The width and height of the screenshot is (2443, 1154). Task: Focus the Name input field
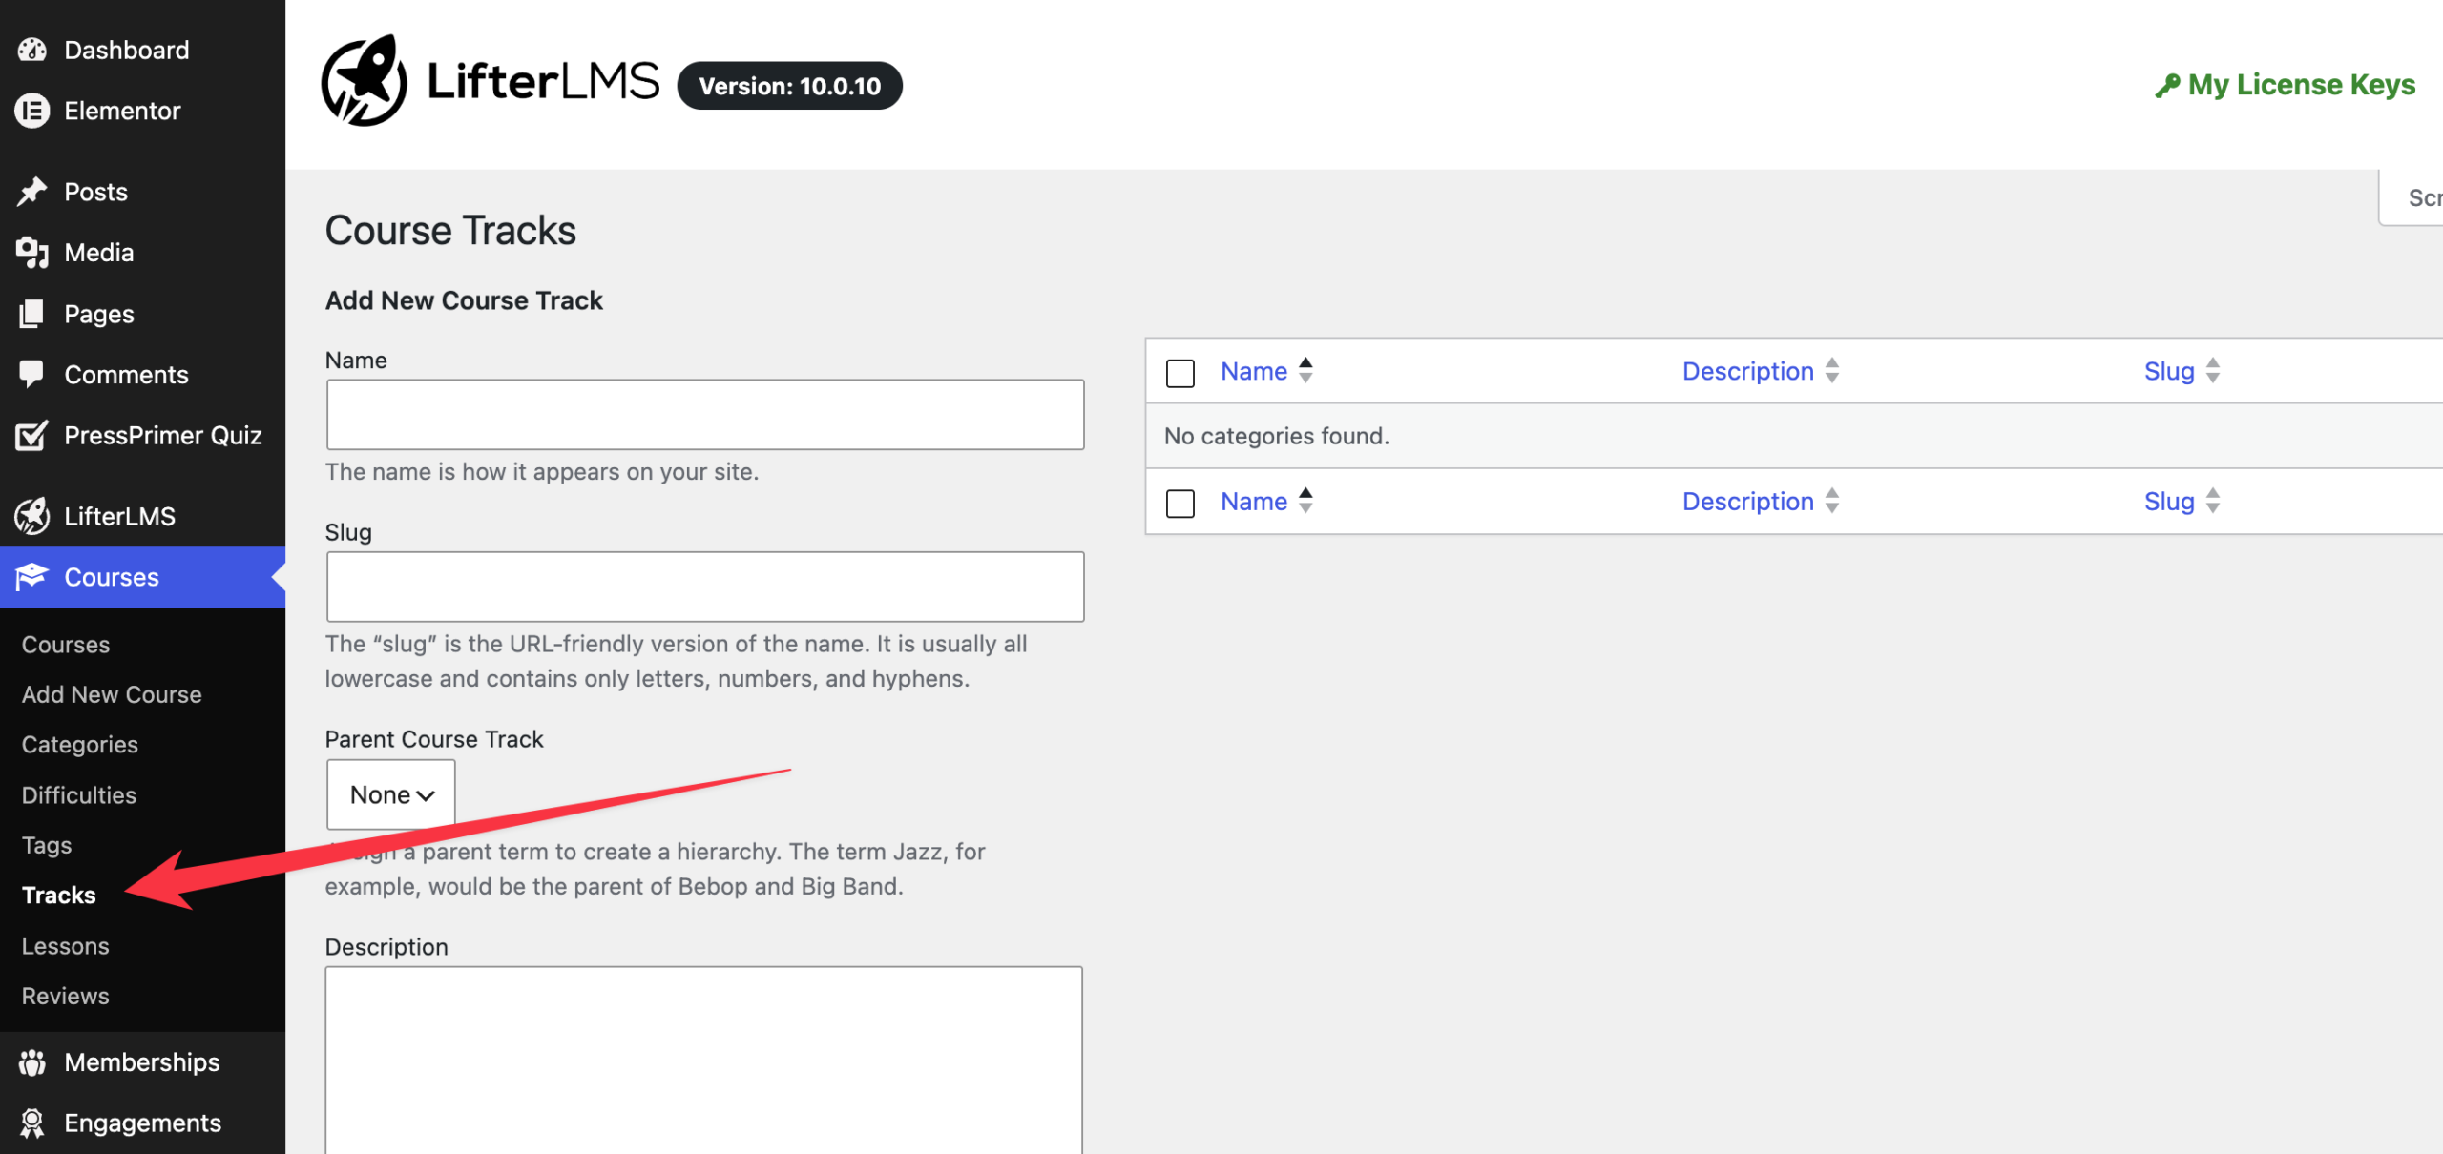tap(705, 415)
